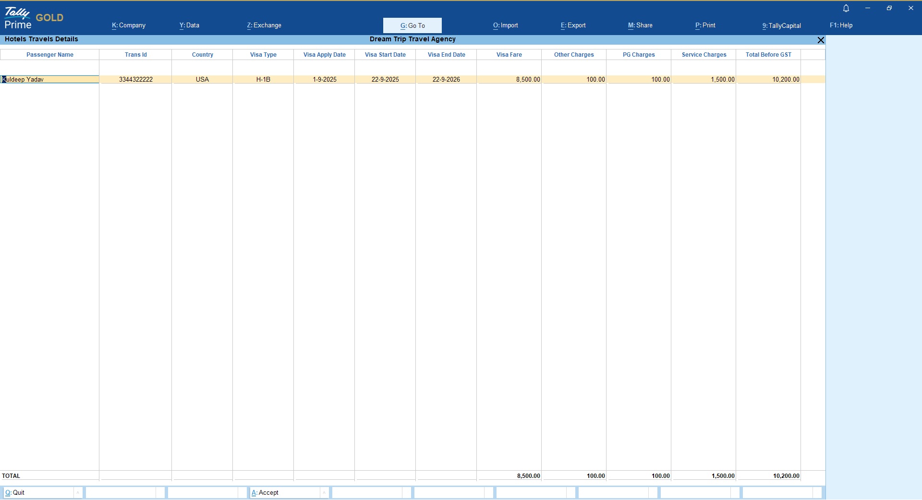Open the notifications bell icon

846,8
